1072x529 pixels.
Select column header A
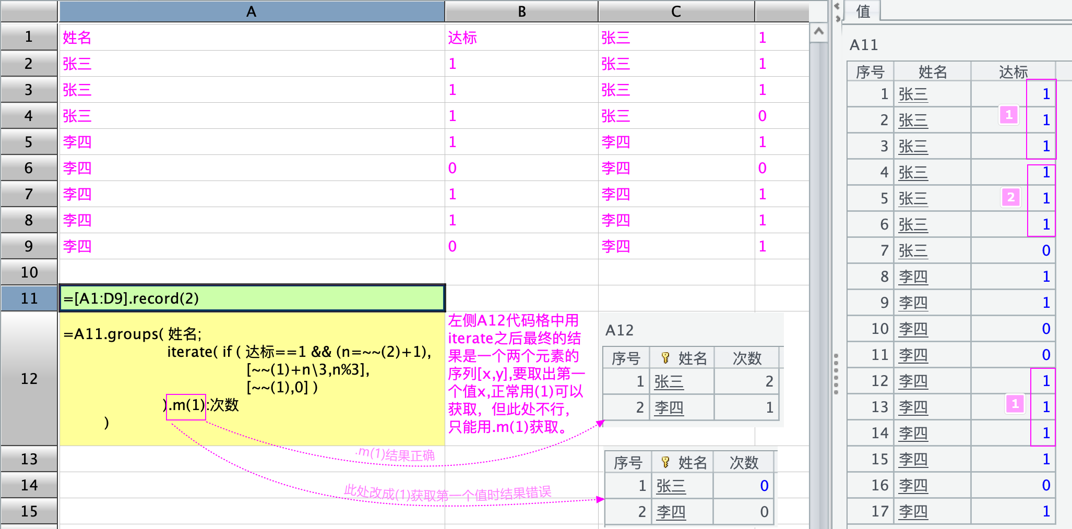pyautogui.click(x=251, y=11)
